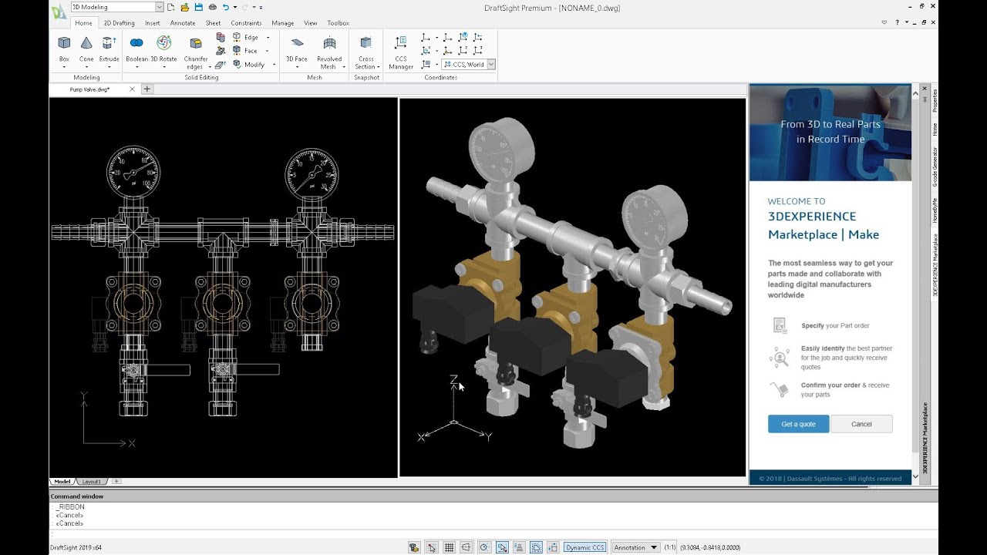Click the Undo arrow icon
The height and width of the screenshot is (555, 987).
click(226, 8)
